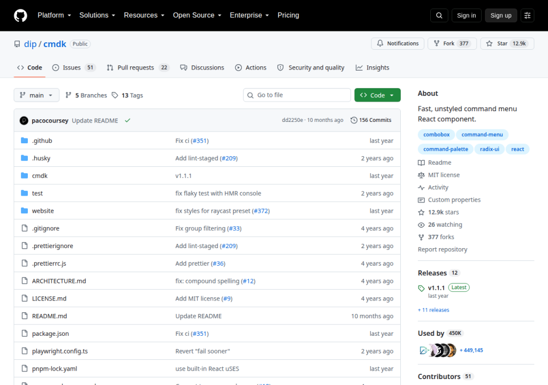
Task: Open the dip owner link
Action: (30, 44)
